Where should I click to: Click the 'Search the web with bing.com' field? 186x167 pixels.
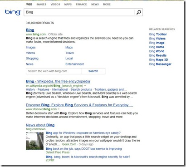coord(54,71)
